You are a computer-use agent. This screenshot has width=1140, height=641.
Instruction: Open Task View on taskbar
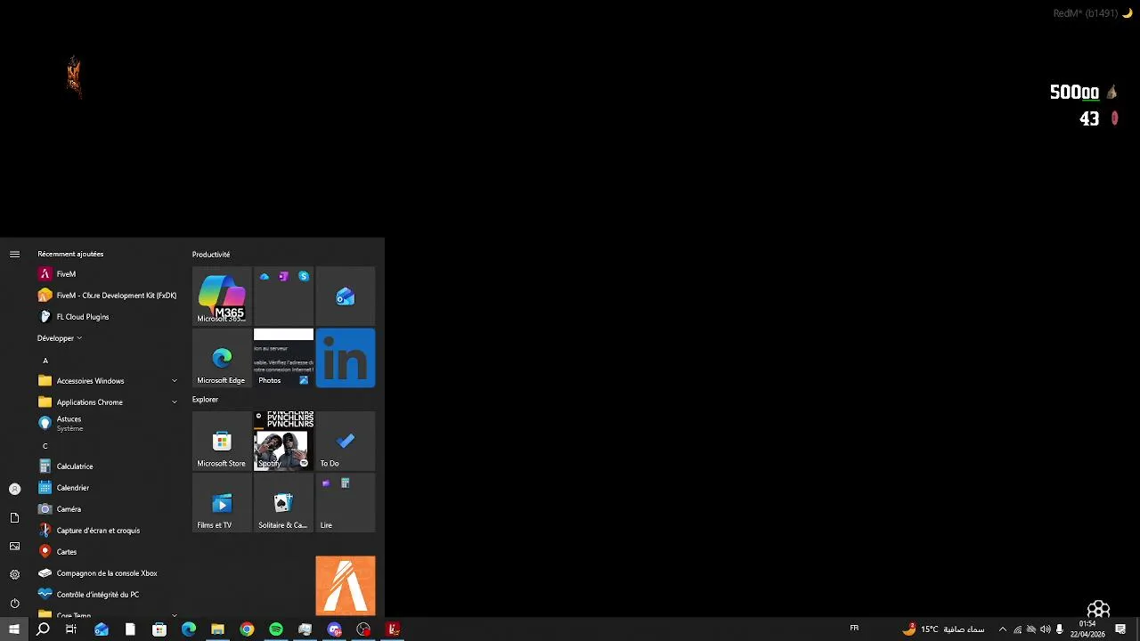[x=71, y=629]
